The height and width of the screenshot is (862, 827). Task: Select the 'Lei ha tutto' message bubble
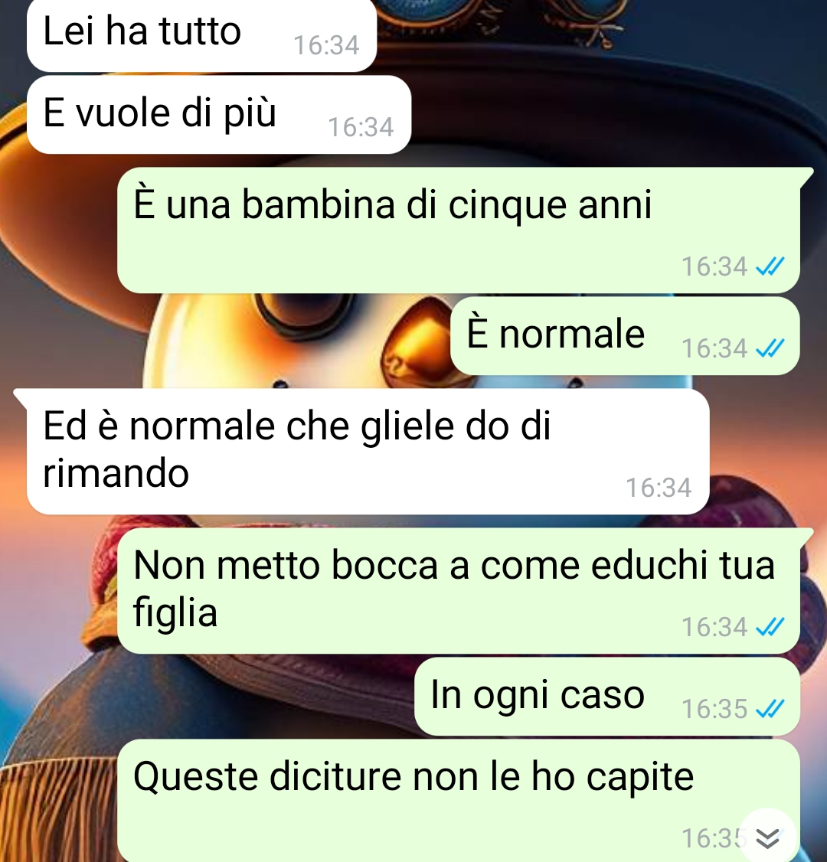click(202, 34)
